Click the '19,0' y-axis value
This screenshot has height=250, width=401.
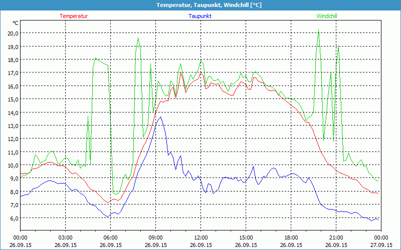(x=13, y=46)
